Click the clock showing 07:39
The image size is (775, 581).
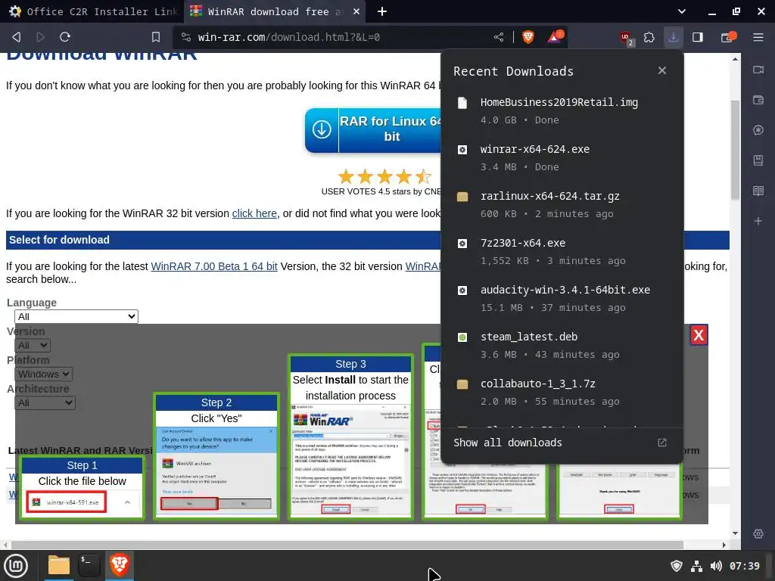[745, 566]
